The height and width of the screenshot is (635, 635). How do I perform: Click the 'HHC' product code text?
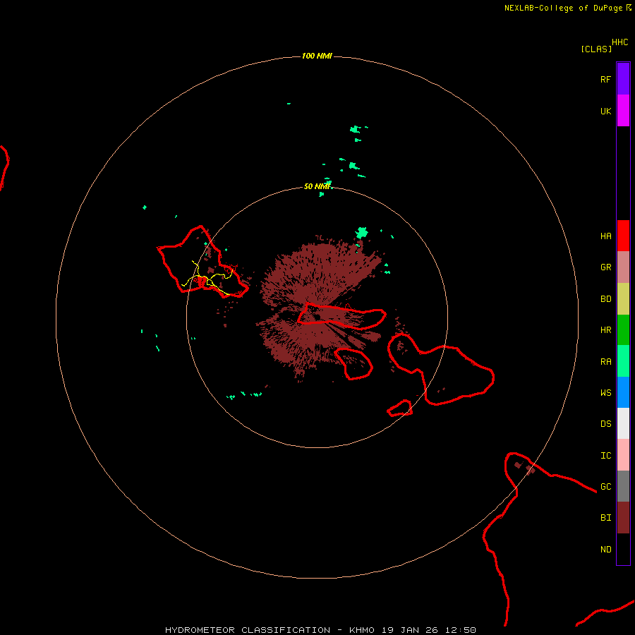tap(619, 42)
